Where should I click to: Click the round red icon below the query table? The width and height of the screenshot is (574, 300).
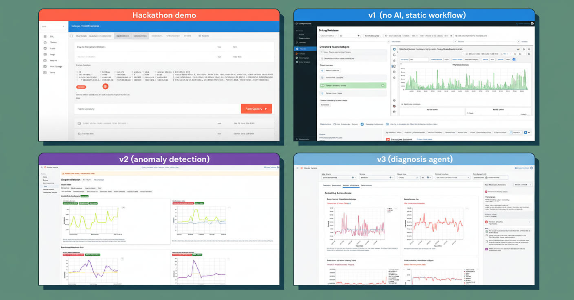pyautogui.click(x=105, y=86)
